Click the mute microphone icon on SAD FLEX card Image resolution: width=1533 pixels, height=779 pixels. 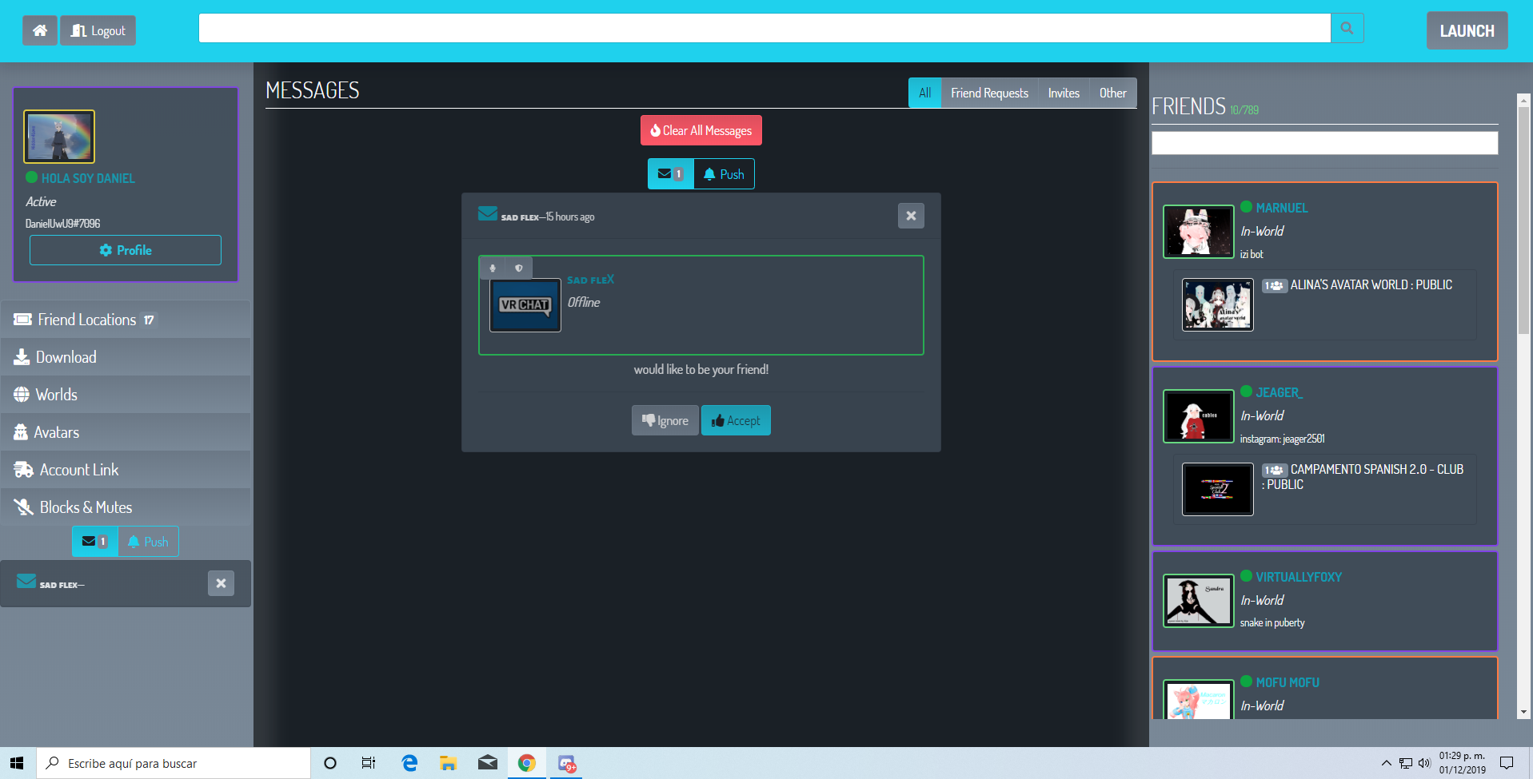pyautogui.click(x=493, y=268)
